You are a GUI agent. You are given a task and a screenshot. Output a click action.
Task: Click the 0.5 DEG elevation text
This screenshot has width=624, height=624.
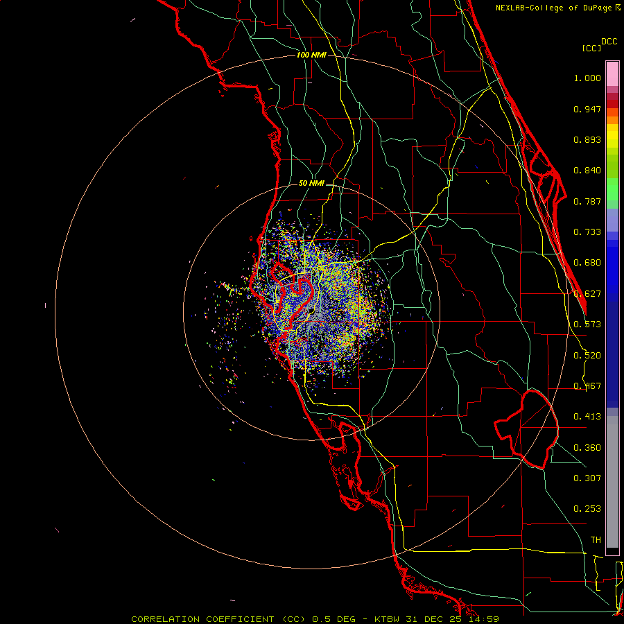(x=333, y=619)
